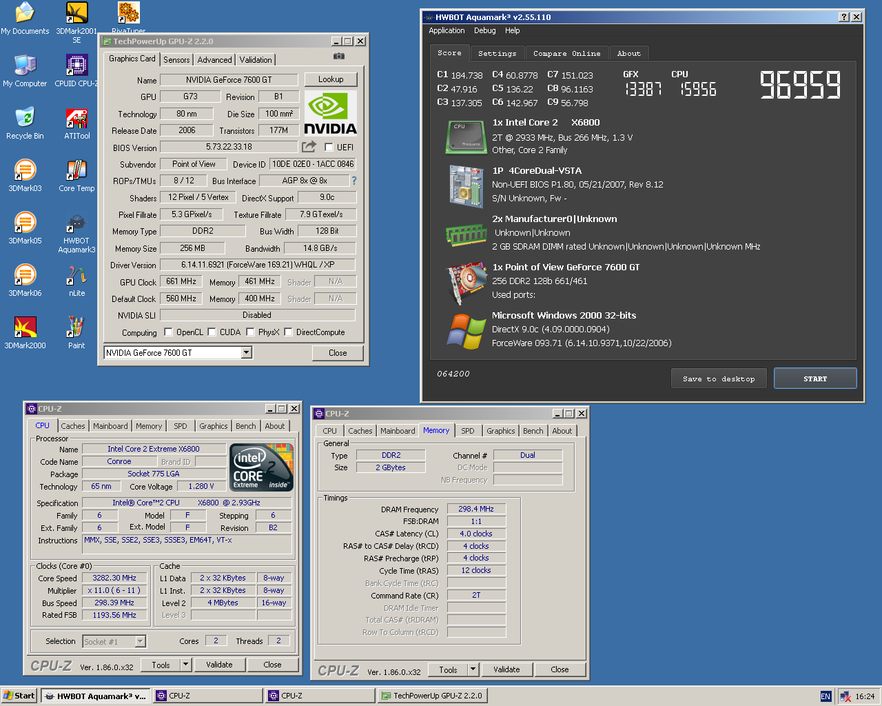The height and width of the screenshot is (706, 882).
Task: Launch the 3DMark03 desktop shortcut
Action: [x=25, y=176]
